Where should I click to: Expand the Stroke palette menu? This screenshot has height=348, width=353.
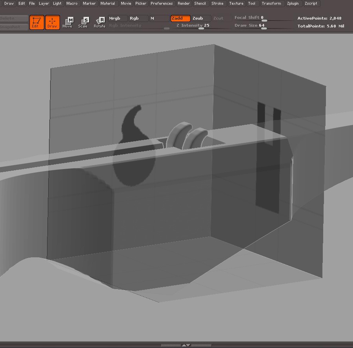point(217,4)
